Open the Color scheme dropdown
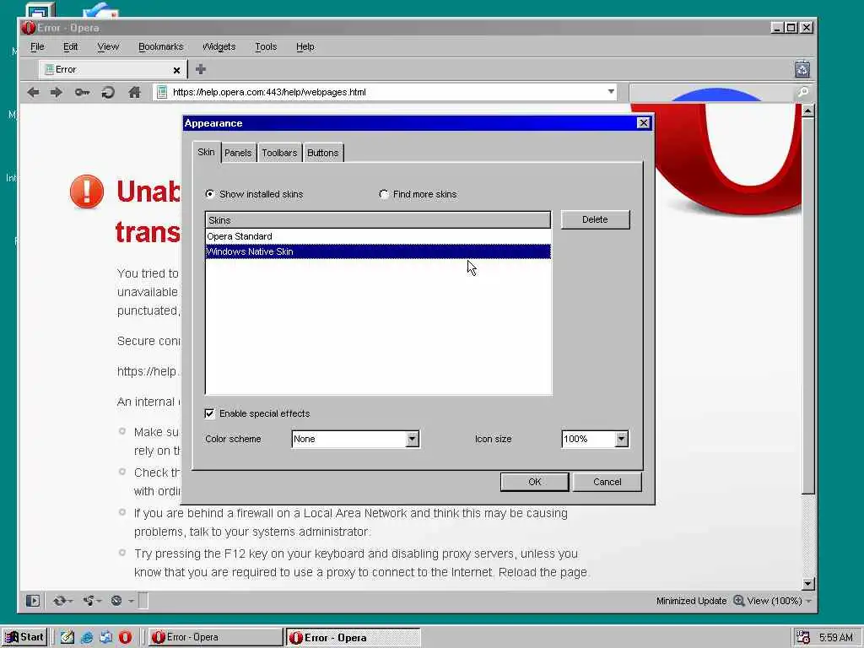864x648 pixels. point(412,439)
